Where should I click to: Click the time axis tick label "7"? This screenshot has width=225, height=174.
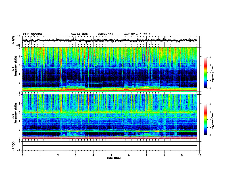(147, 155)
